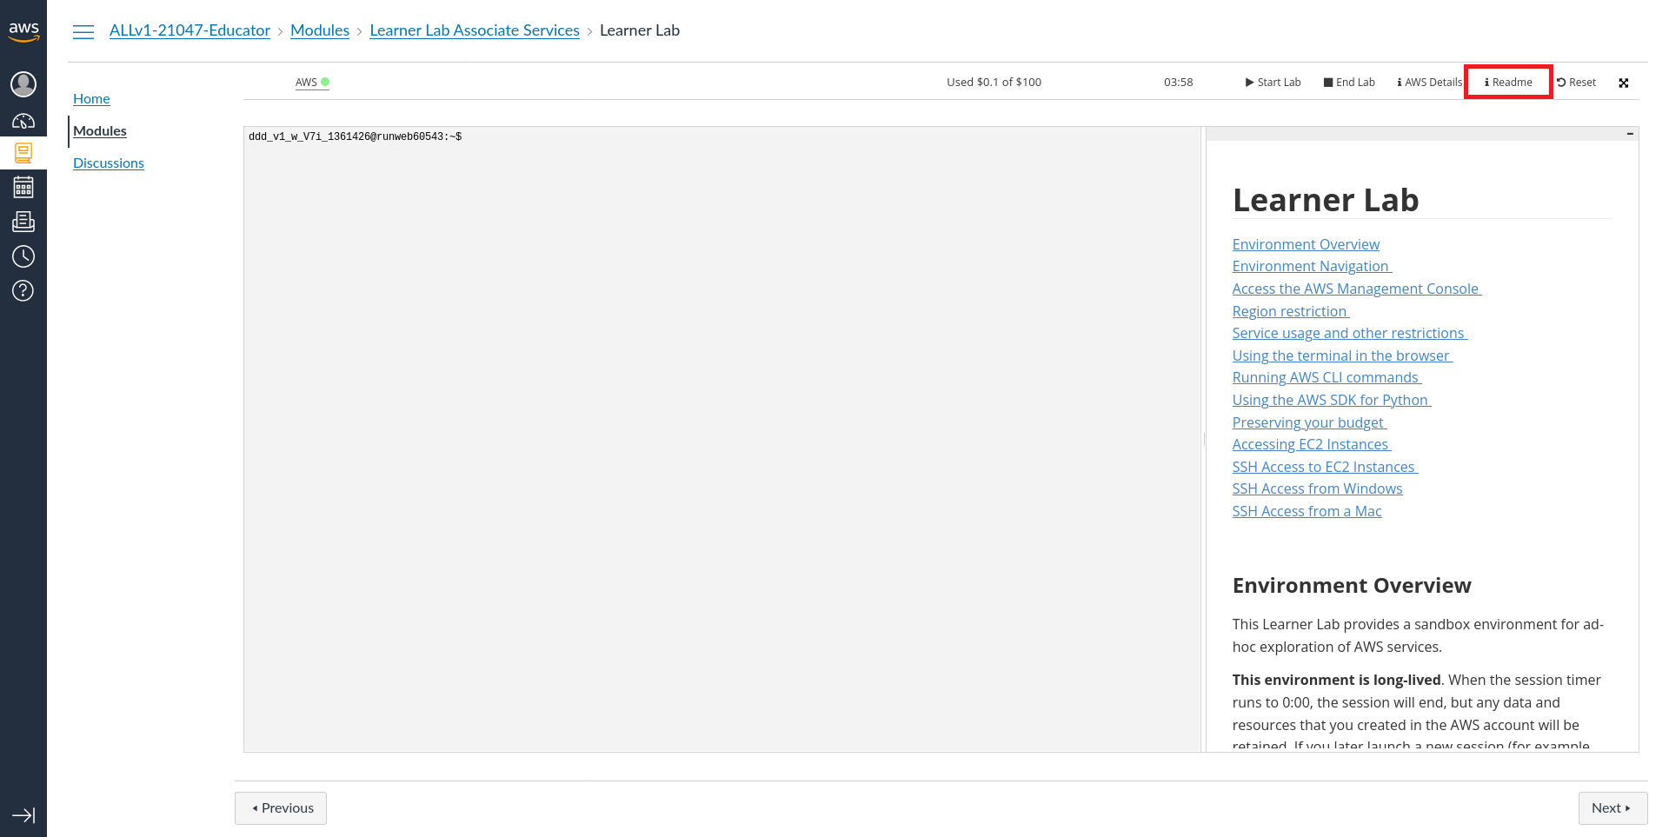
Task: Toggle the hamburger course navigation menu
Action: [x=83, y=31]
